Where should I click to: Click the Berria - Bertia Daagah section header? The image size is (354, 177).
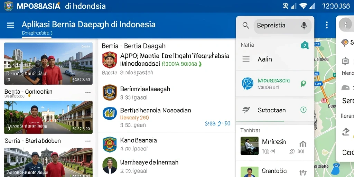tap(134, 46)
